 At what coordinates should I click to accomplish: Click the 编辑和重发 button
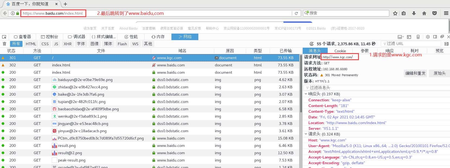tap(416, 73)
